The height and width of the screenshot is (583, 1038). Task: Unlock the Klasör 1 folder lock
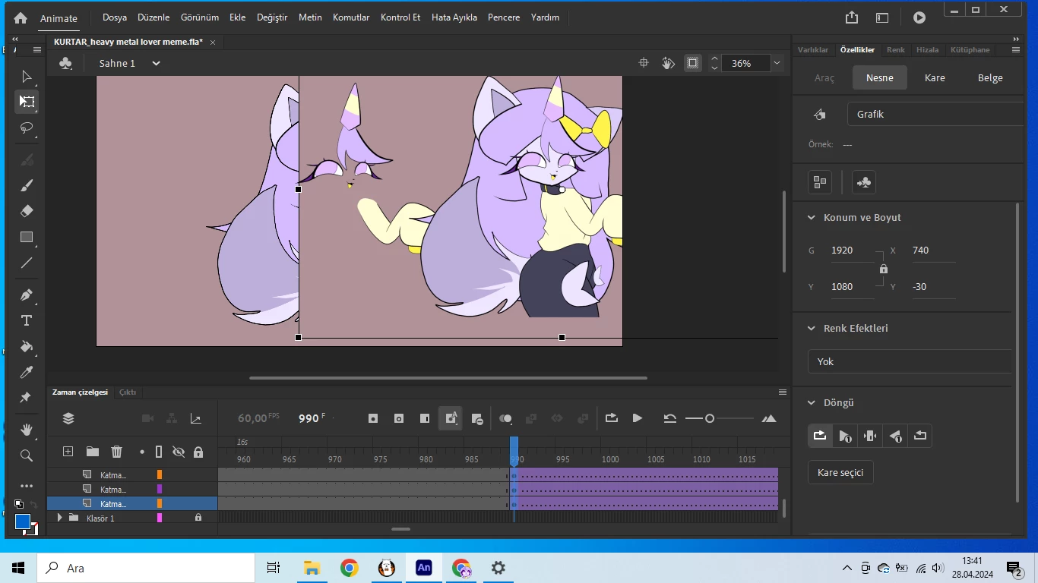pyautogui.click(x=198, y=518)
